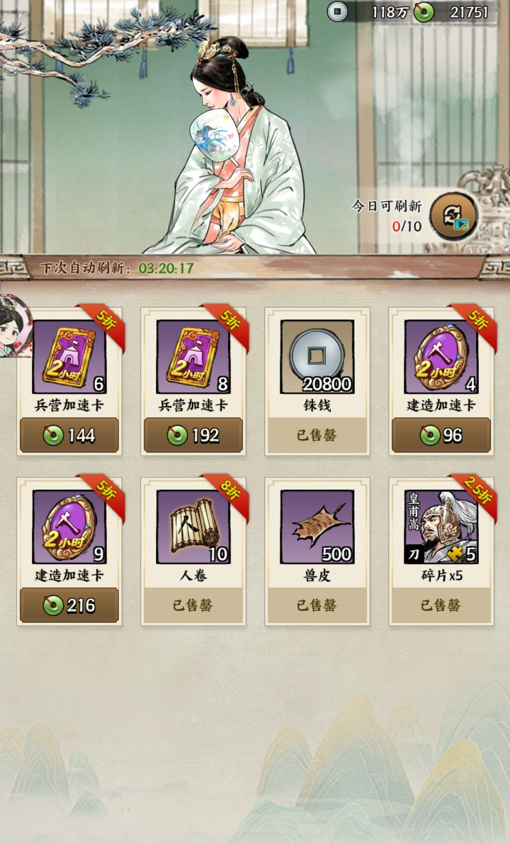Tap the next auto-refresh countdown timer
Image resolution: width=510 pixels, height=844 pixels.
point(166,268)
